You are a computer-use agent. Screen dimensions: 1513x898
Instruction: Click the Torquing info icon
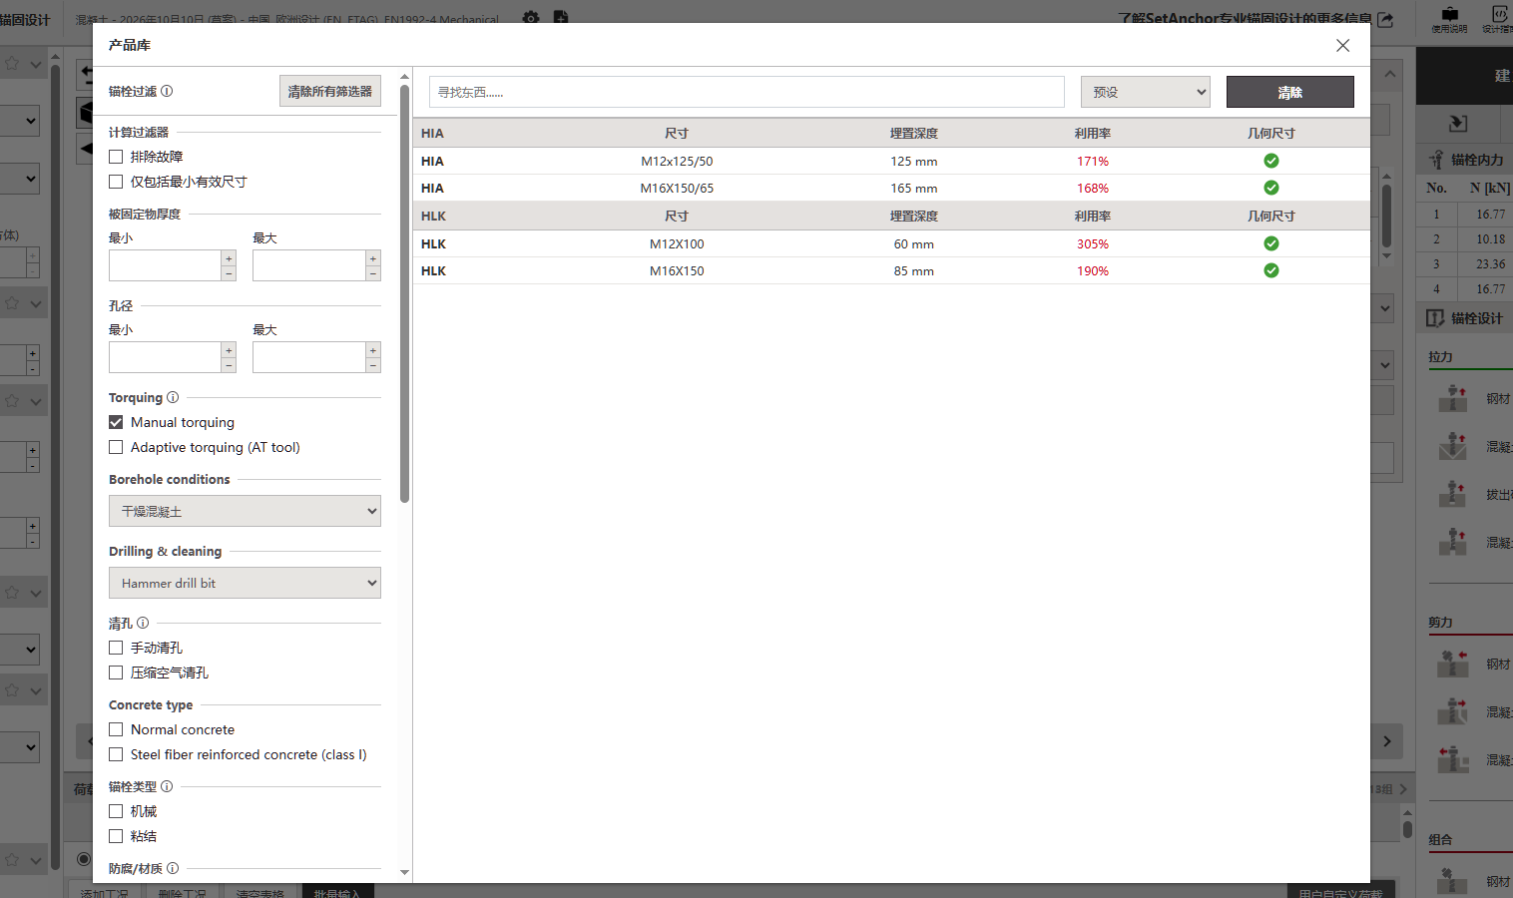pos(173,397)
